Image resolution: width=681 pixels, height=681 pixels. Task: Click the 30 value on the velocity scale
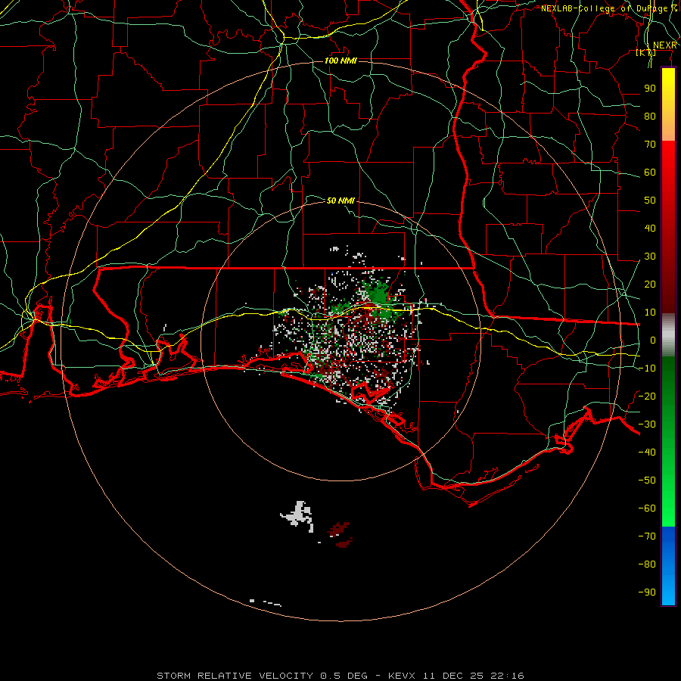tap(650, 257)
